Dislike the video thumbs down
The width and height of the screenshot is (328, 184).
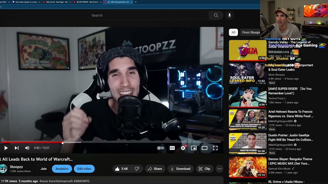137,169
